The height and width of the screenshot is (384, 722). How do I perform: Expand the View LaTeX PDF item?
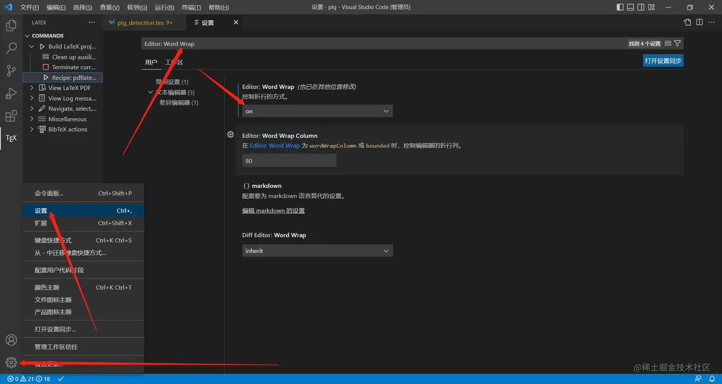(x=32, y=88)
